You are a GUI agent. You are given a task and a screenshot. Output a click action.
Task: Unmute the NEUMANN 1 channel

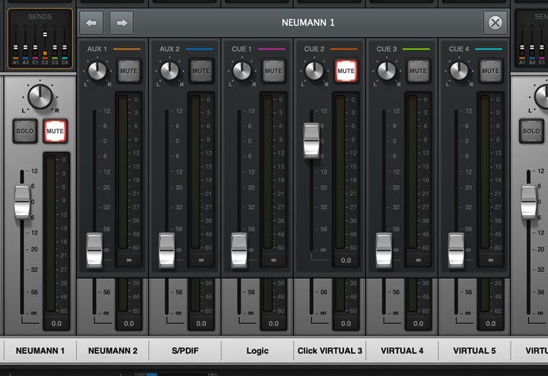point(56,131)
